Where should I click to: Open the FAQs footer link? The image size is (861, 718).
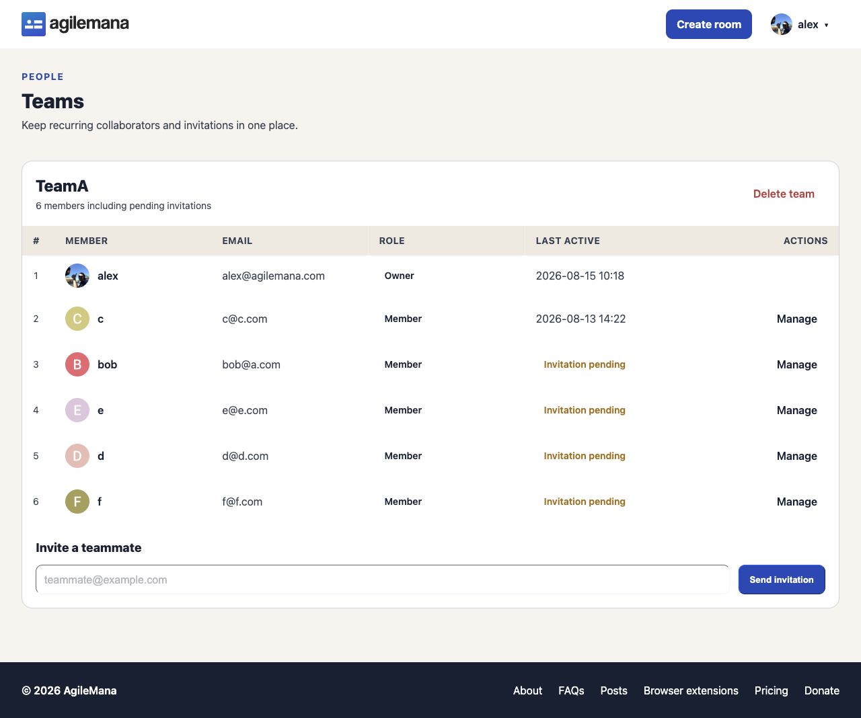(571, 690)
